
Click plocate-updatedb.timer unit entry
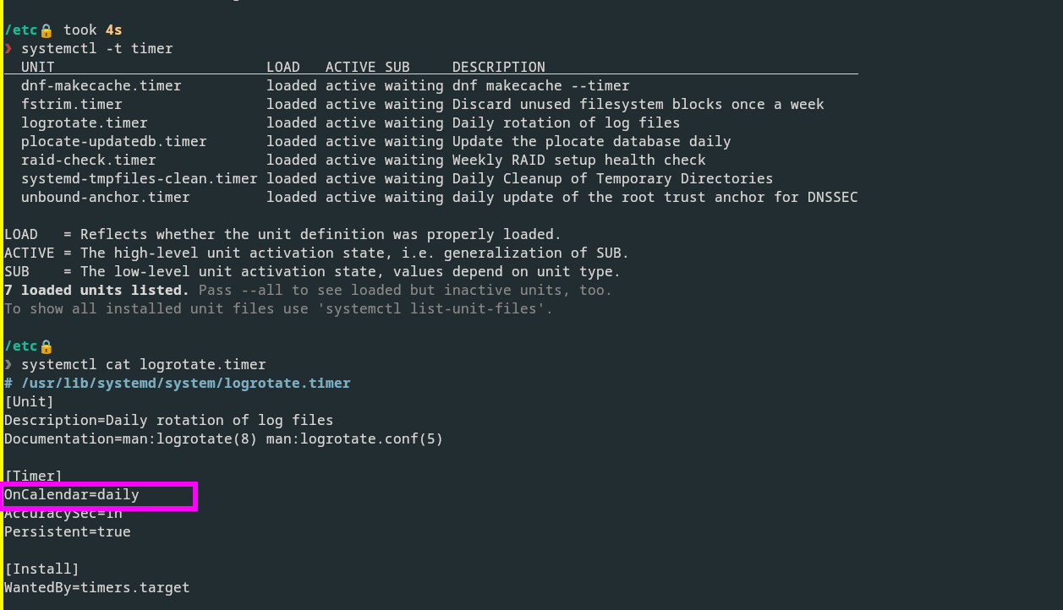[x=114, y=142]
